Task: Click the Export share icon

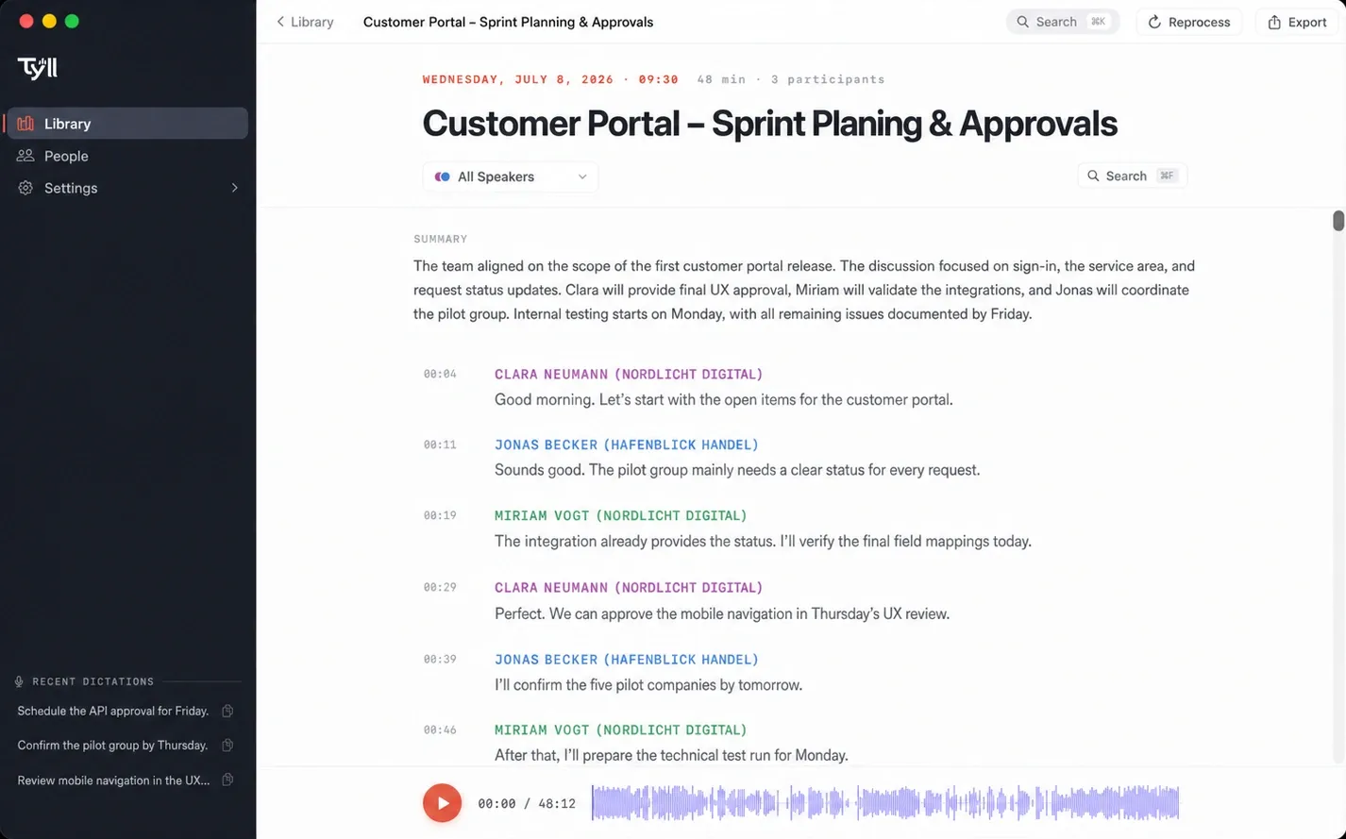Action: (1274, 22)
